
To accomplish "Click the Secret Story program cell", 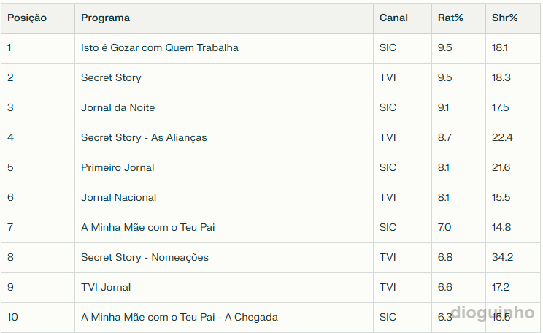I will pyautogui.click(x=111, y=77).
